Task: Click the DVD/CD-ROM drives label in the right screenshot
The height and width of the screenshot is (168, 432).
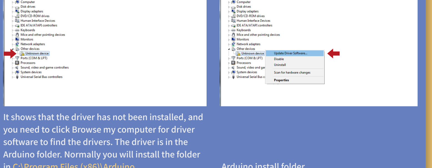Action: click(x=251, y=16)
